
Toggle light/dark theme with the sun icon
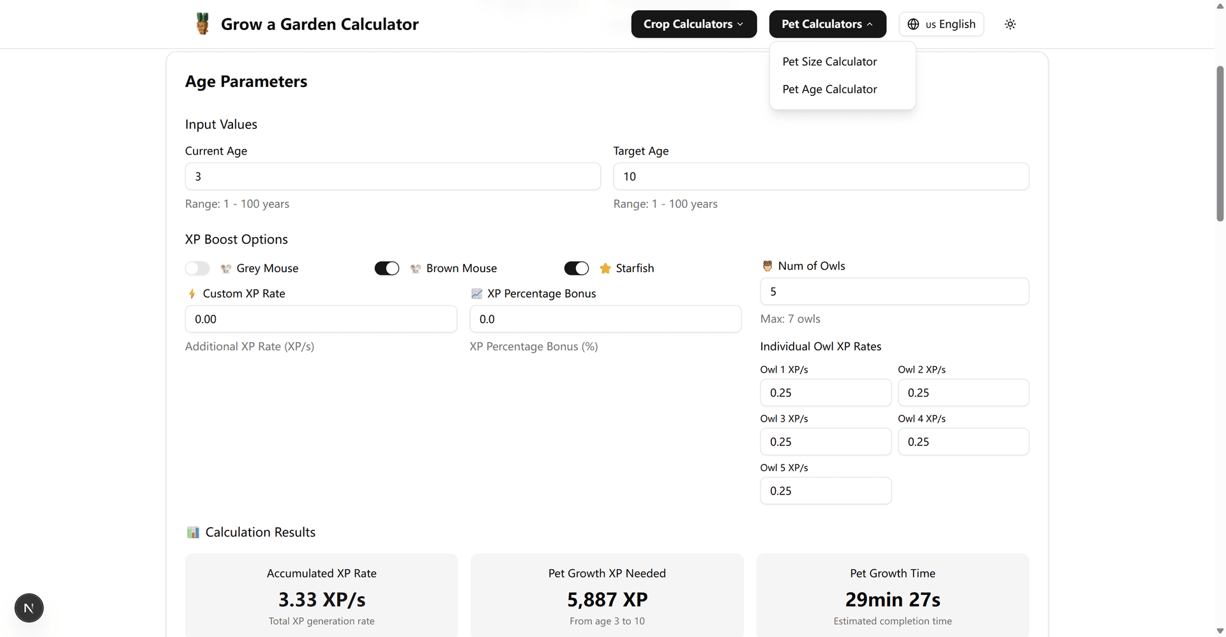click(1010, 24)
